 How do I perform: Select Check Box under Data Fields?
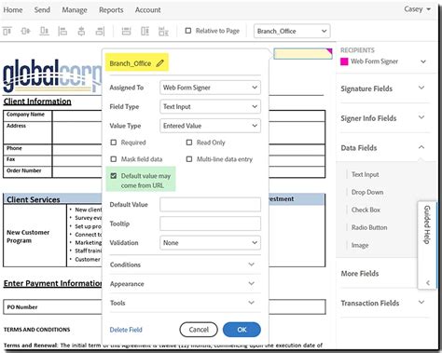click(x=366, y=210)
